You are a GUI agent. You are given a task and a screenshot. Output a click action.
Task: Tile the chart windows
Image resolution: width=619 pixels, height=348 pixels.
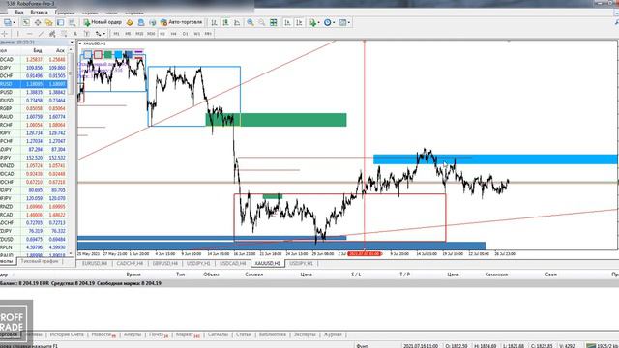(x=273, y=22)
